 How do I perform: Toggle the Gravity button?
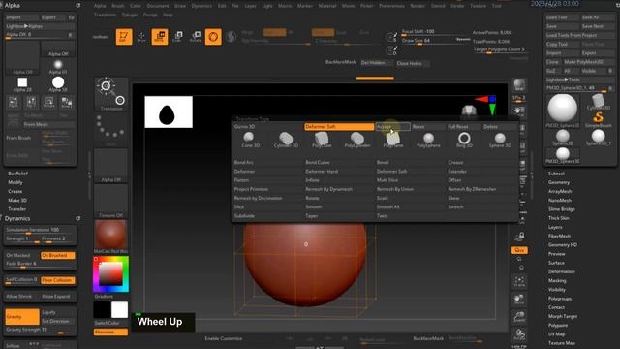(22, 317)
